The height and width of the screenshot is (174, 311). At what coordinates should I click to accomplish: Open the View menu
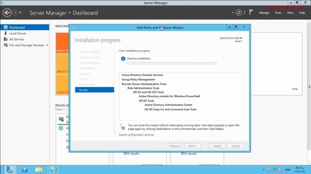[290, 13]
